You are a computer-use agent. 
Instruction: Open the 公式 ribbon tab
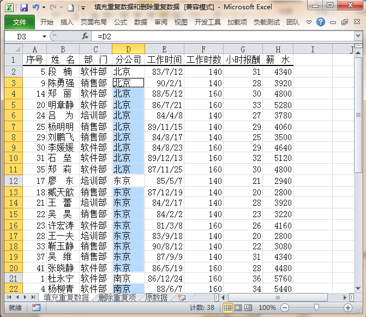(121, 22)
